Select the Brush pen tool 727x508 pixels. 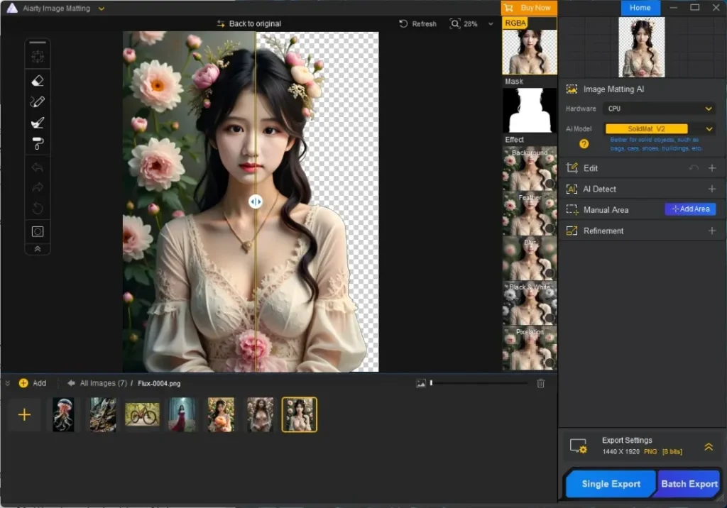point(38,102)
